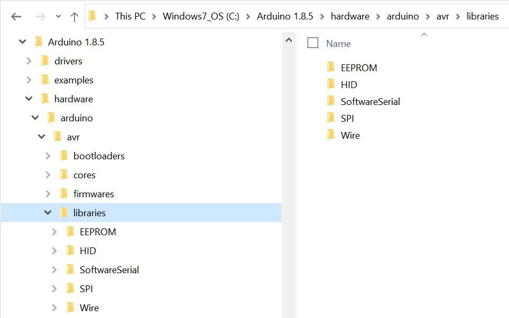Click the Back navigation arrow
The image size is (509, 318).
coord(16,16)
